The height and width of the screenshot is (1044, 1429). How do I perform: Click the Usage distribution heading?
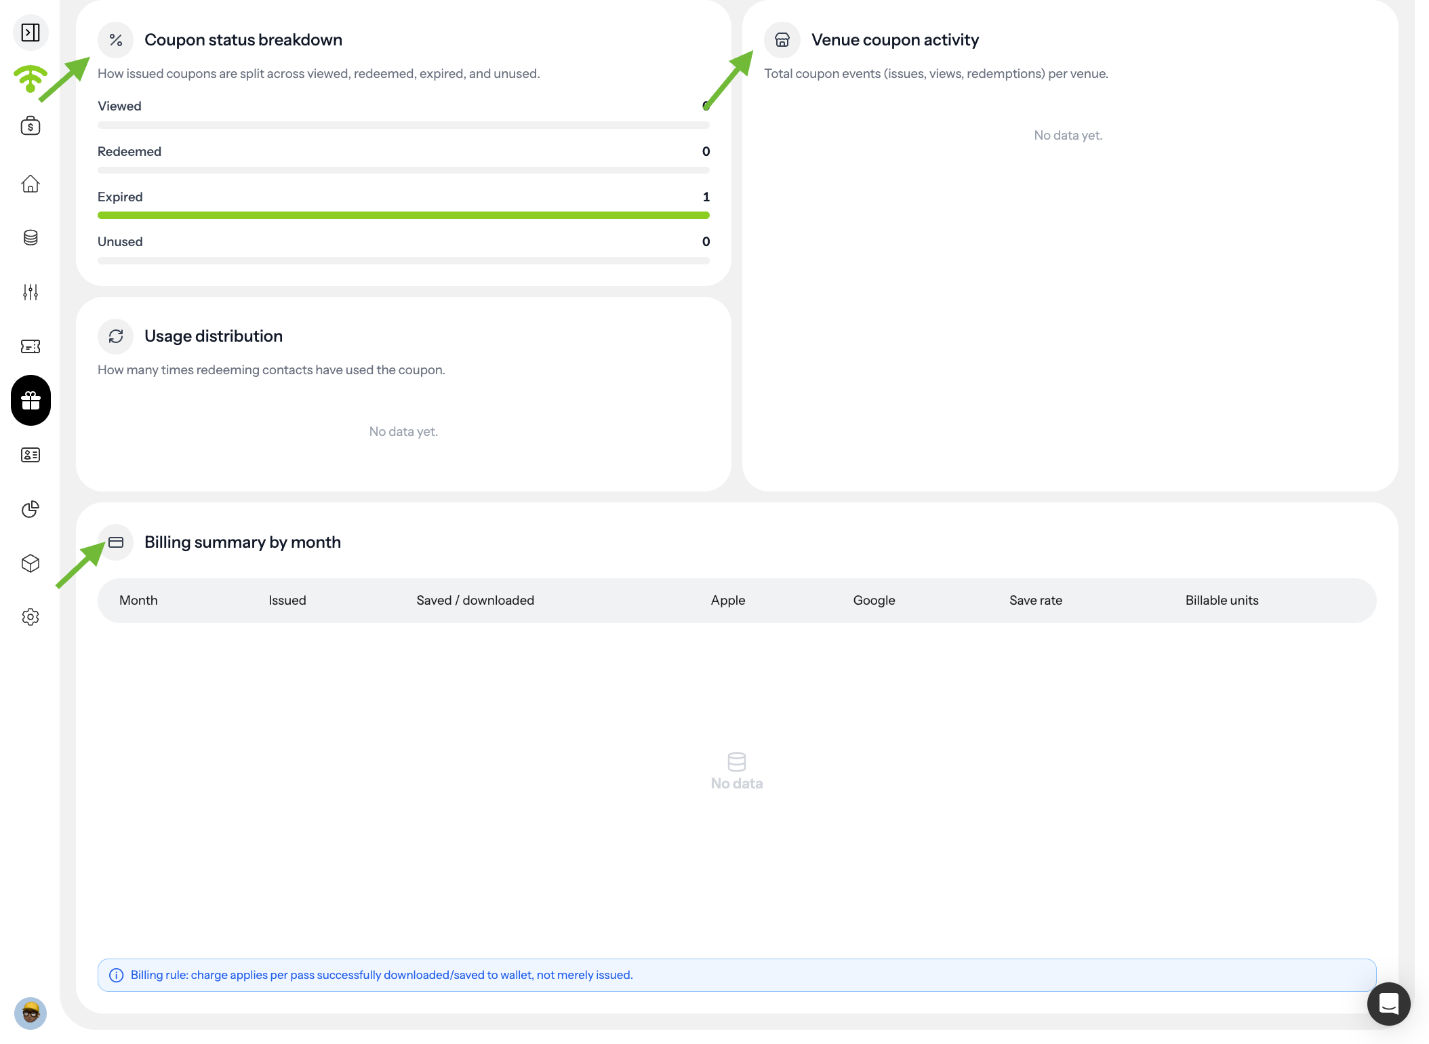click(214, 336)
